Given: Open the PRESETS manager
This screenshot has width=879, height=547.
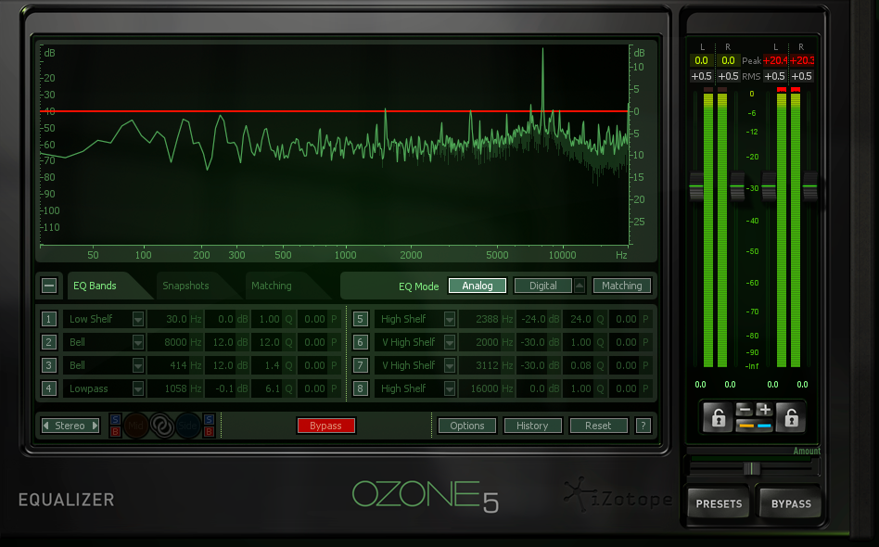Looking at the screenshot, I should (719, 503).
